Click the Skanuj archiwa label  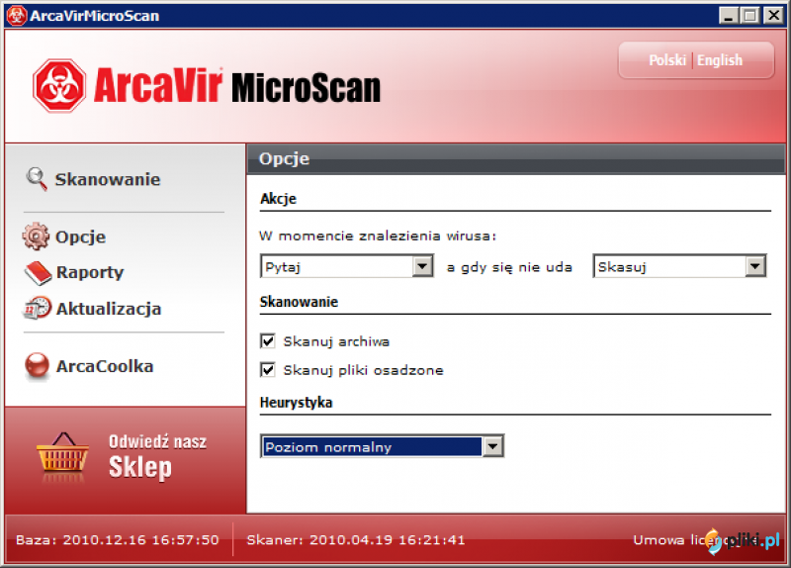[336, 341]
